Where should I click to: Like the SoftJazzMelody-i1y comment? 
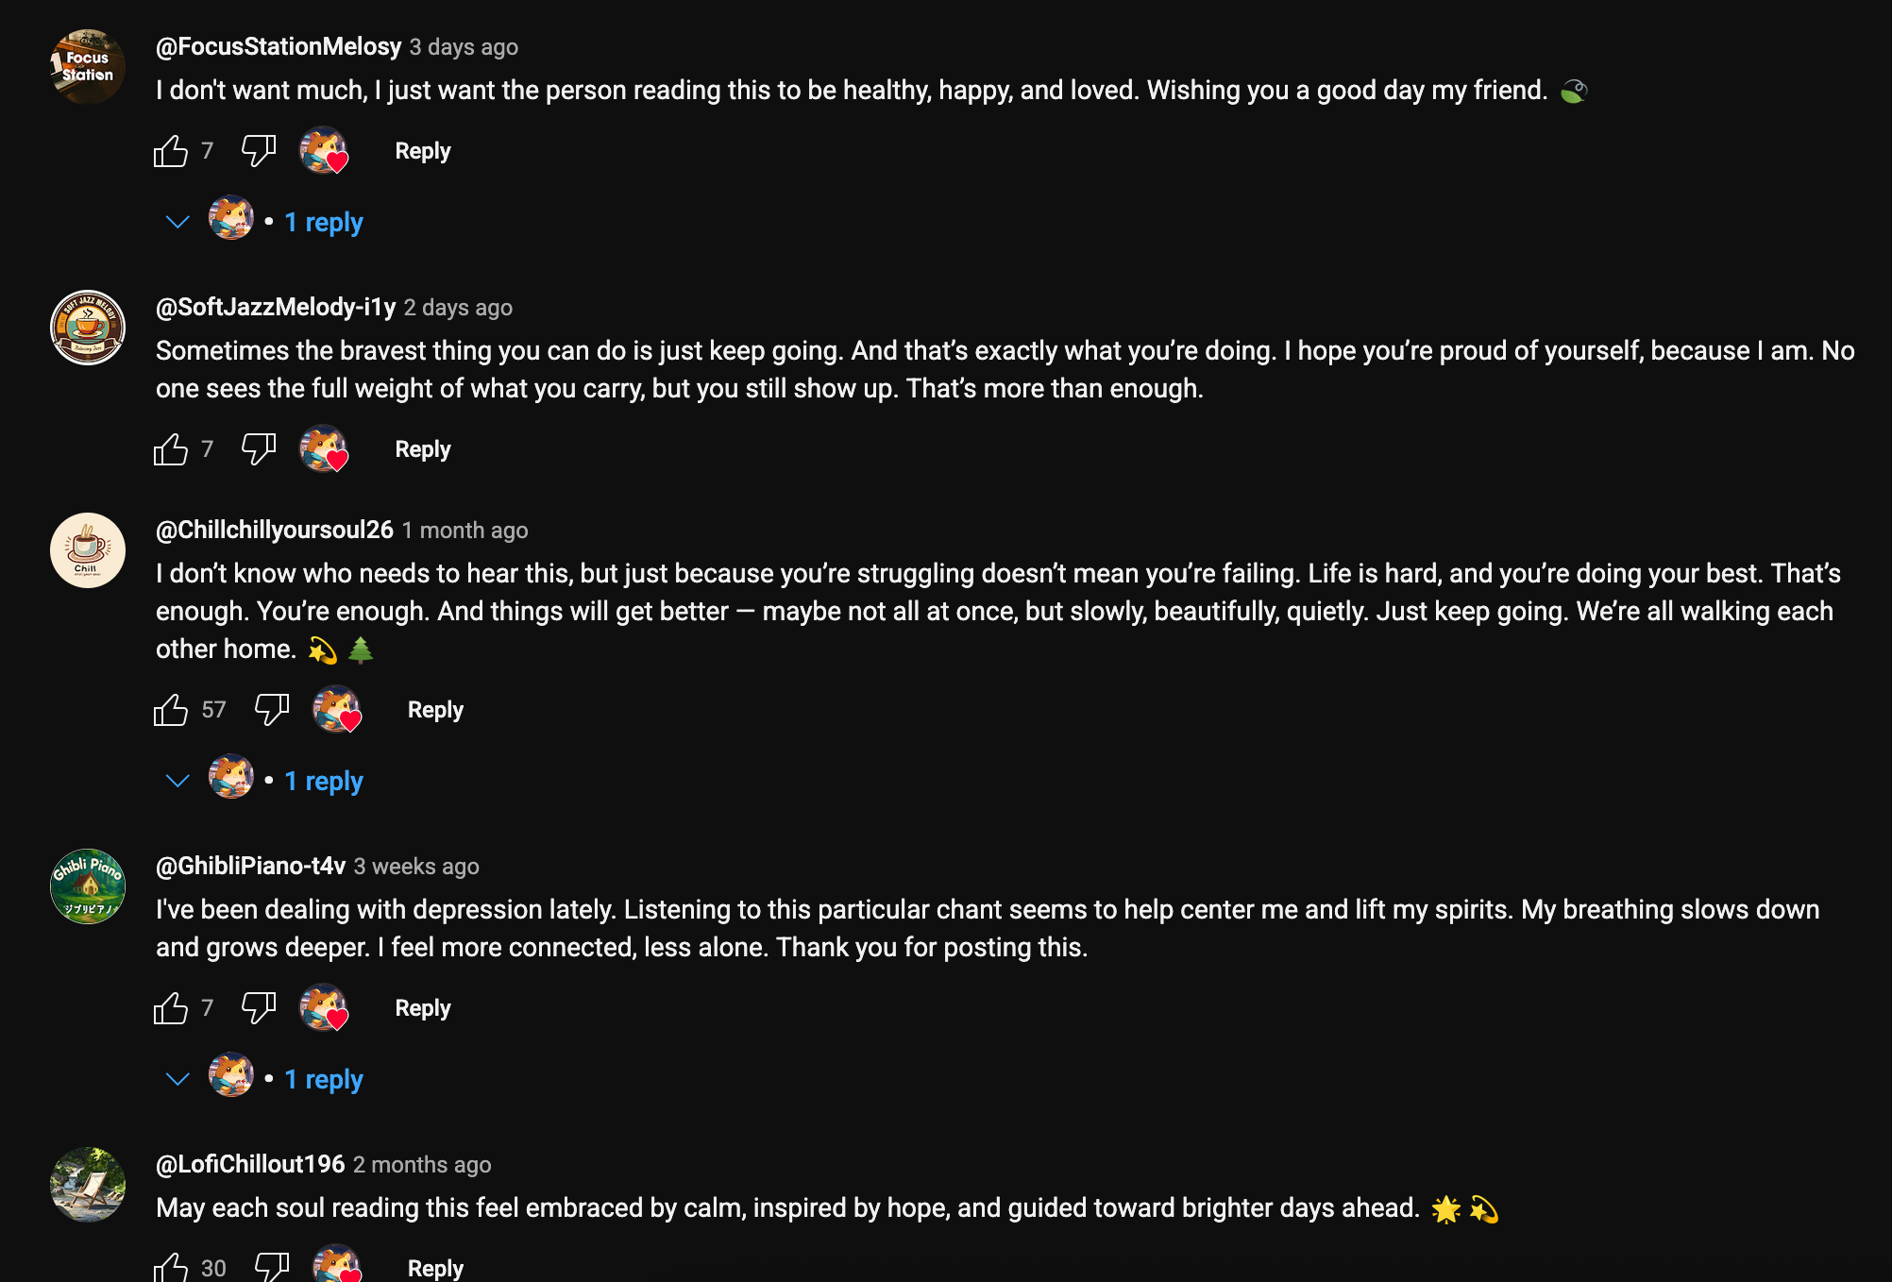(171, 449)
